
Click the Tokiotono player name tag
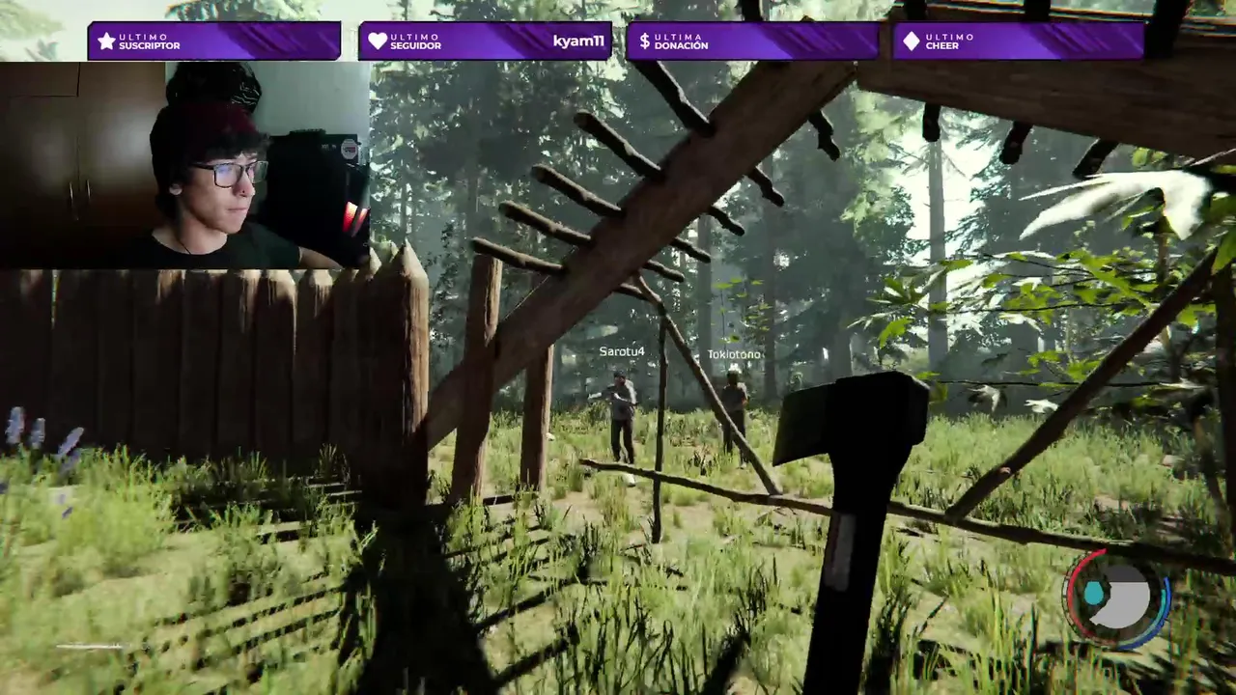point(734,354)
